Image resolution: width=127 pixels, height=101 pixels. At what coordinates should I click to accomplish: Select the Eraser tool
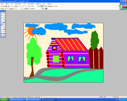(4, 25)
